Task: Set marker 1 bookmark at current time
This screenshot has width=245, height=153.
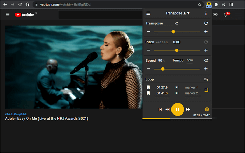Action: [148, 87]
